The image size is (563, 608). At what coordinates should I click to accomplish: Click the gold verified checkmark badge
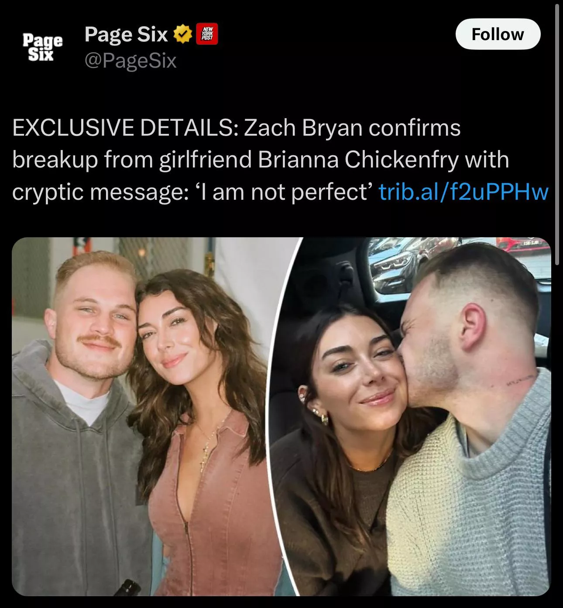tap(182, 34)
